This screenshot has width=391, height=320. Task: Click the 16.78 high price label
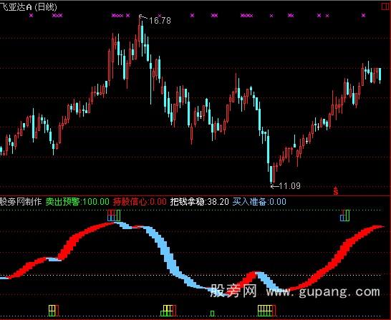pyautogui.click(x=160, y=21)
